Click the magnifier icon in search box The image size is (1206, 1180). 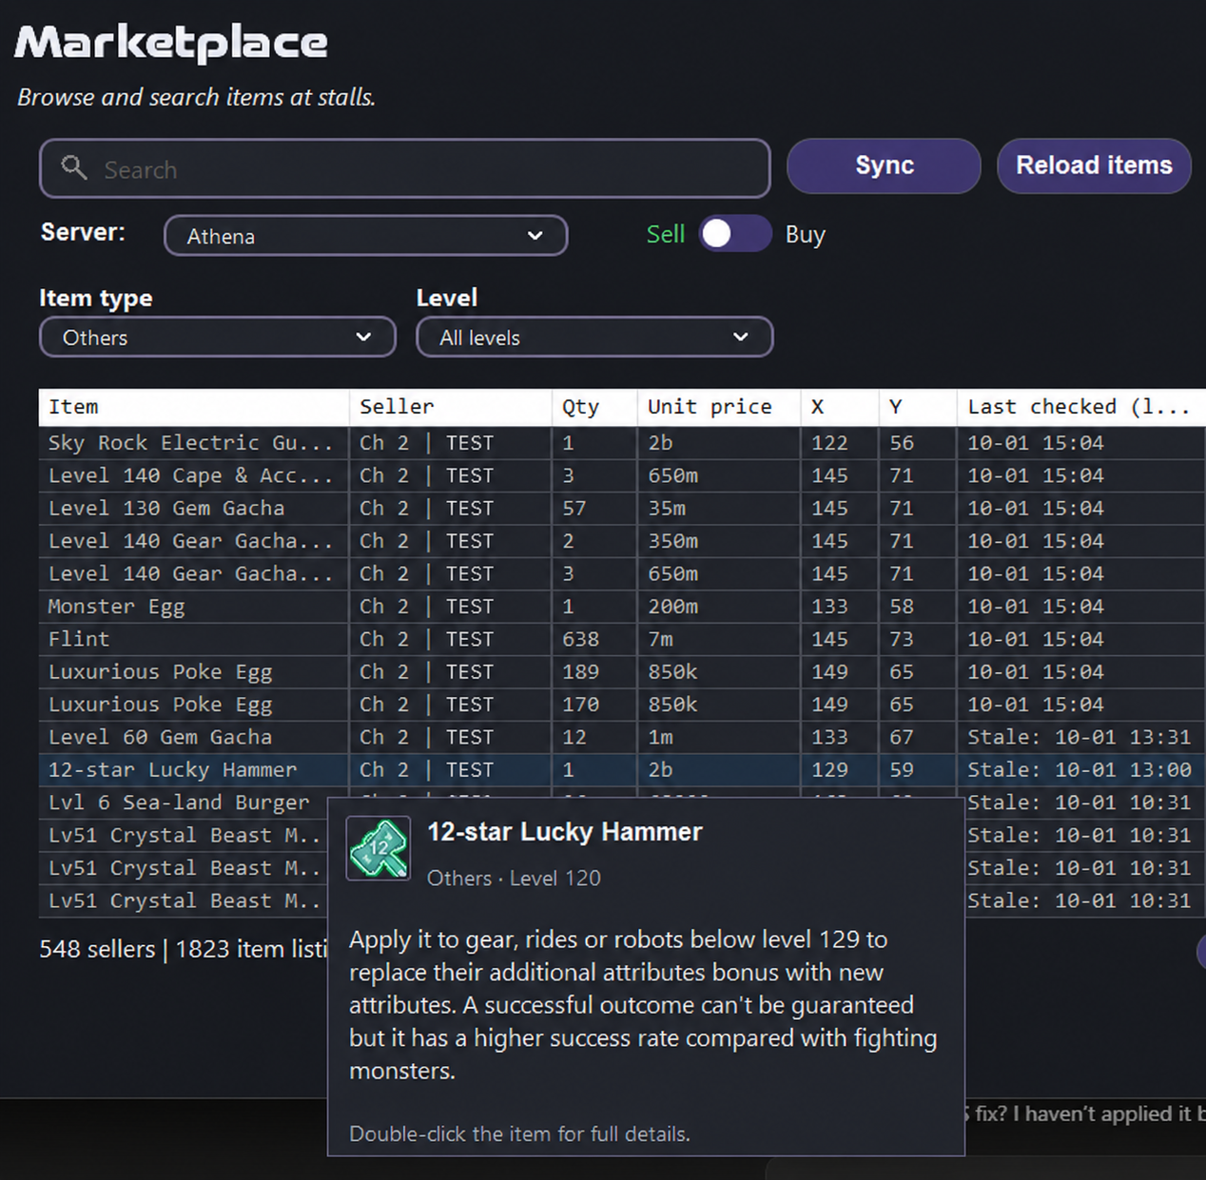pyautogui.click(x=74, y=167)
